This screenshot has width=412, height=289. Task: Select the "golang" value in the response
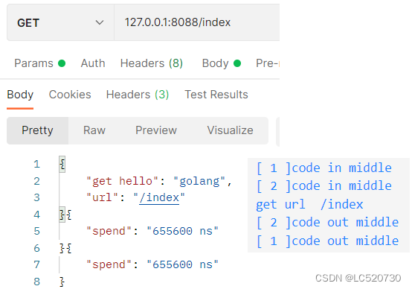[x=199, y=181]
